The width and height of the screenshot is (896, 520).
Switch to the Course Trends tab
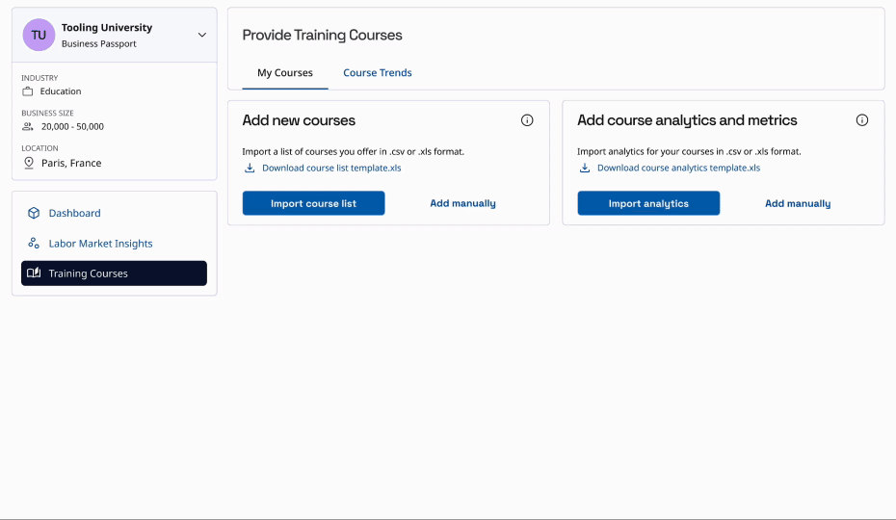[378, 73]
